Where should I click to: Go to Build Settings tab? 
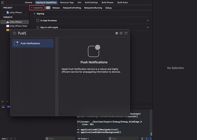[91, 2]
